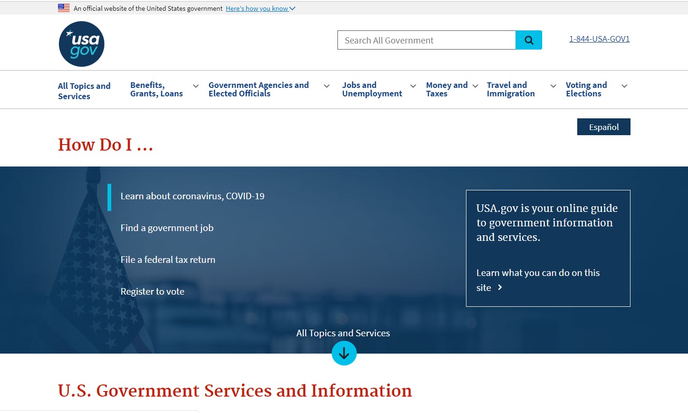Click the US flag icon in banner
Viewport: 688px width, 413px height.
click(x=64, y=8)
